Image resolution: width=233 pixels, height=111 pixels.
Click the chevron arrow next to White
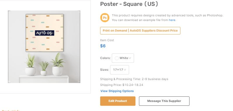tap(130, 58)
